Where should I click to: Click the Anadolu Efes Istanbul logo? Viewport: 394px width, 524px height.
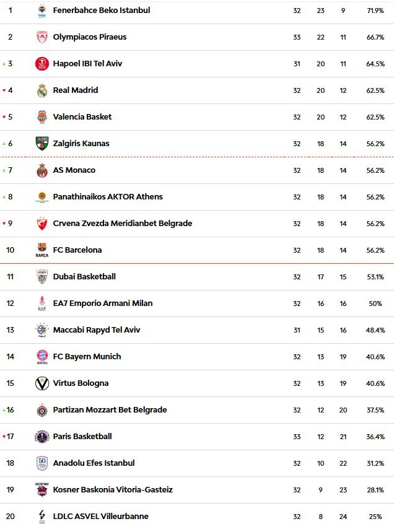42,463
